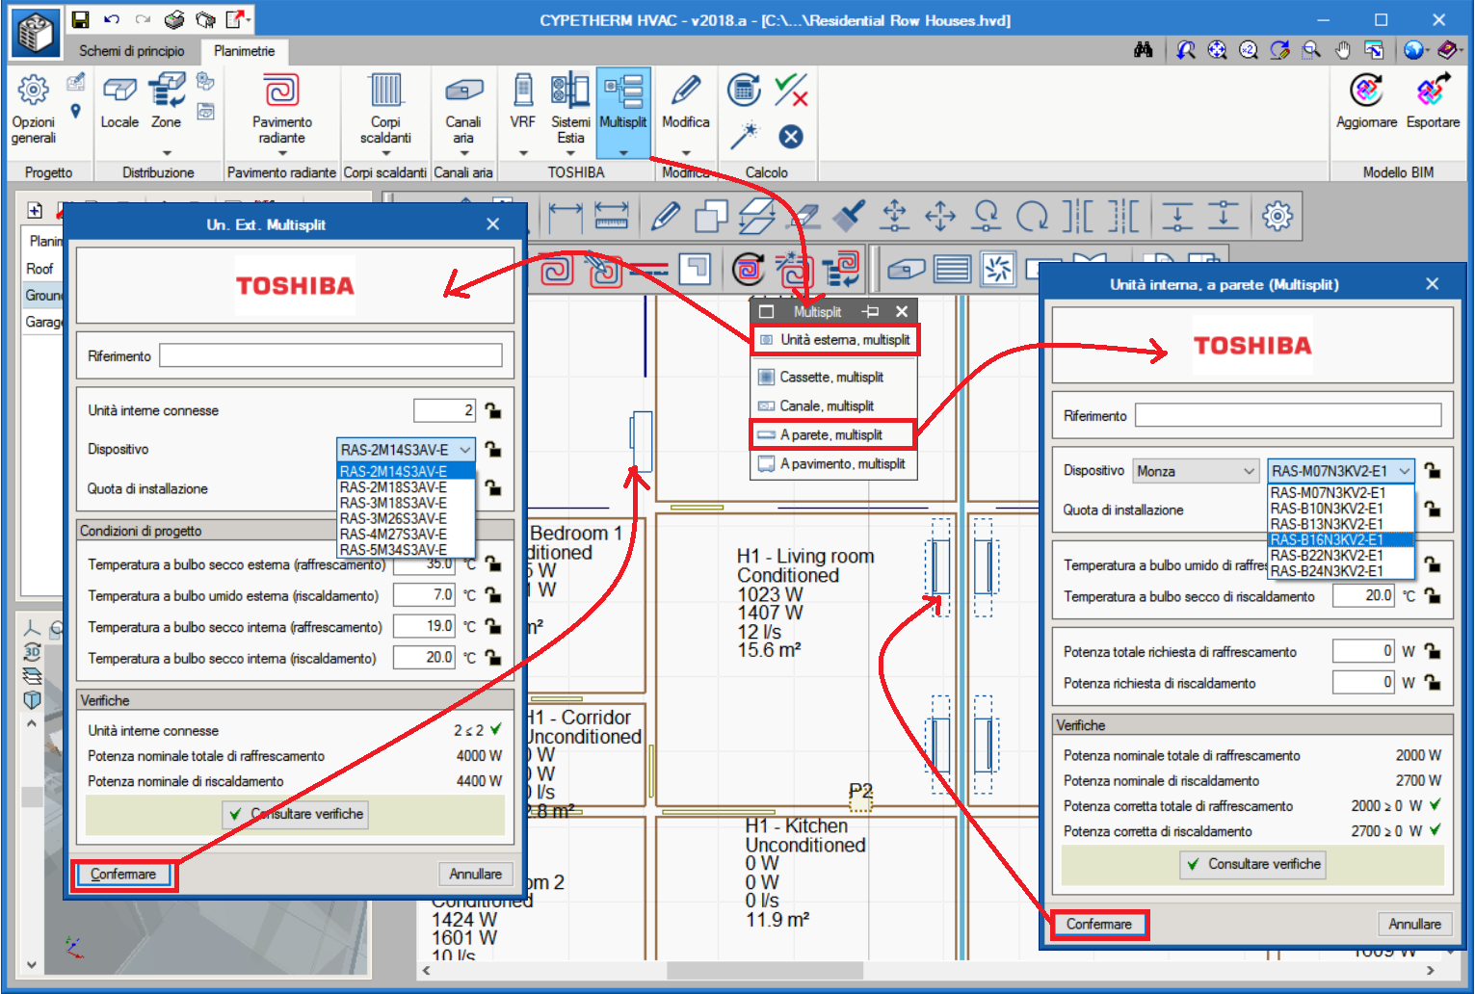Select the Zone tool
The image size is (1475, 994).
pyautogui.click(x=166, y=102)
